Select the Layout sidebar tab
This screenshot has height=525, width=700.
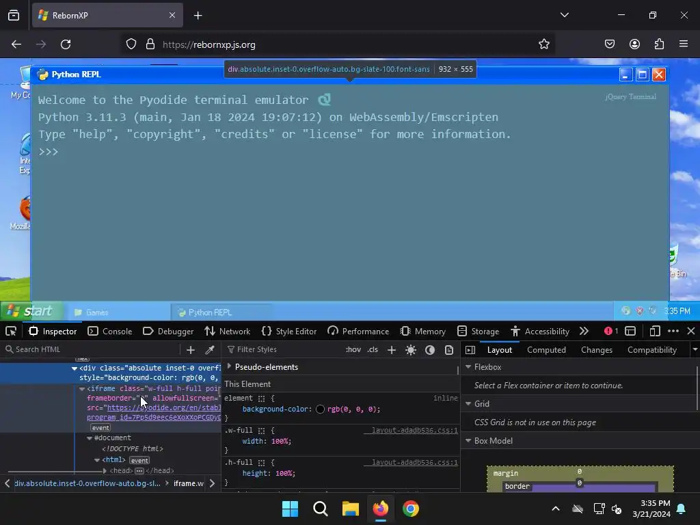[x=500, y=350]
